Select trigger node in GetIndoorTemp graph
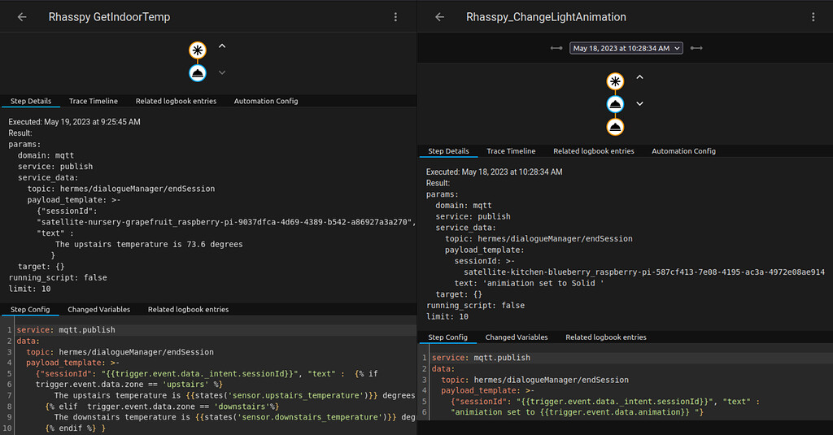 [198, 50]
